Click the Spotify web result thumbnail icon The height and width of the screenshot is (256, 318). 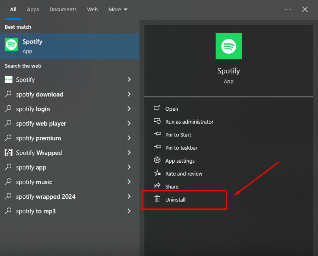[8, 80]
